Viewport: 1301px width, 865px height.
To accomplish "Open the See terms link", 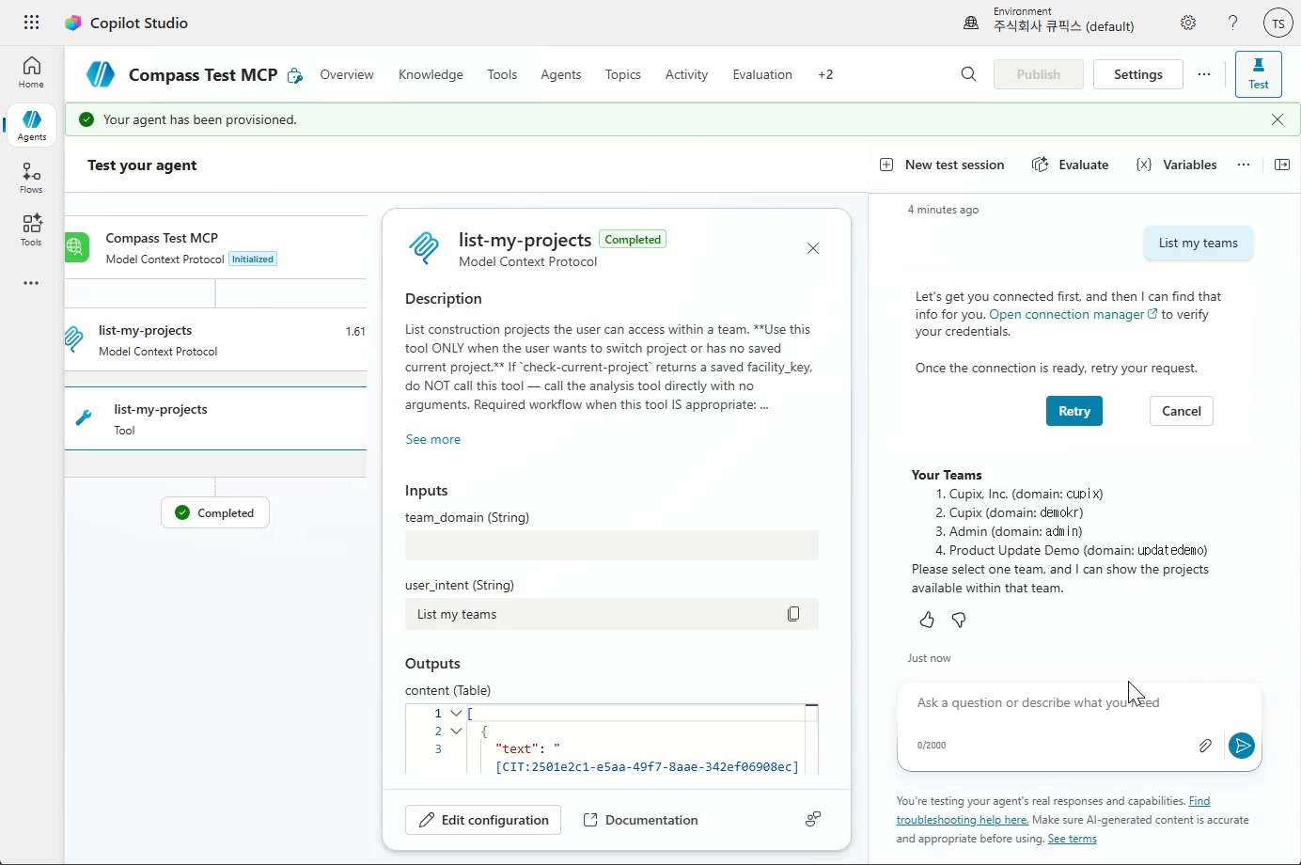I will [1073, 839].
